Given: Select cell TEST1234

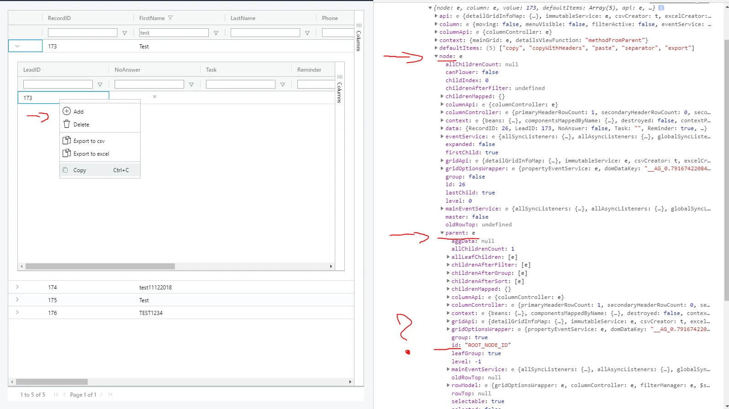Looking at the screenshot, I should (151, 313).
